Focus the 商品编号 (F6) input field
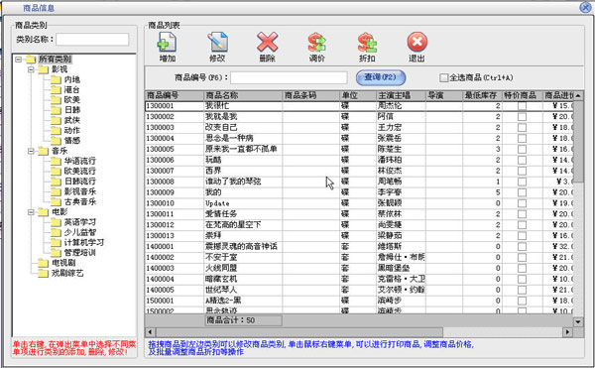The height and width of the screenshot is (368, 595). (289, 77)
